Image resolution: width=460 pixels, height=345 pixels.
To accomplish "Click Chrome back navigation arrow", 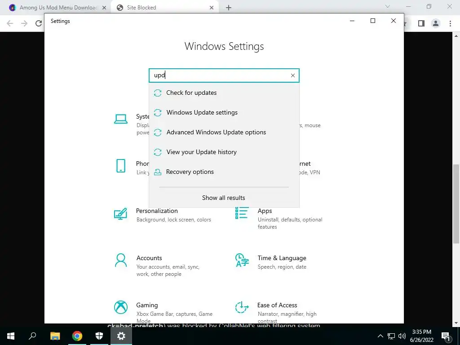I will 10,23.
